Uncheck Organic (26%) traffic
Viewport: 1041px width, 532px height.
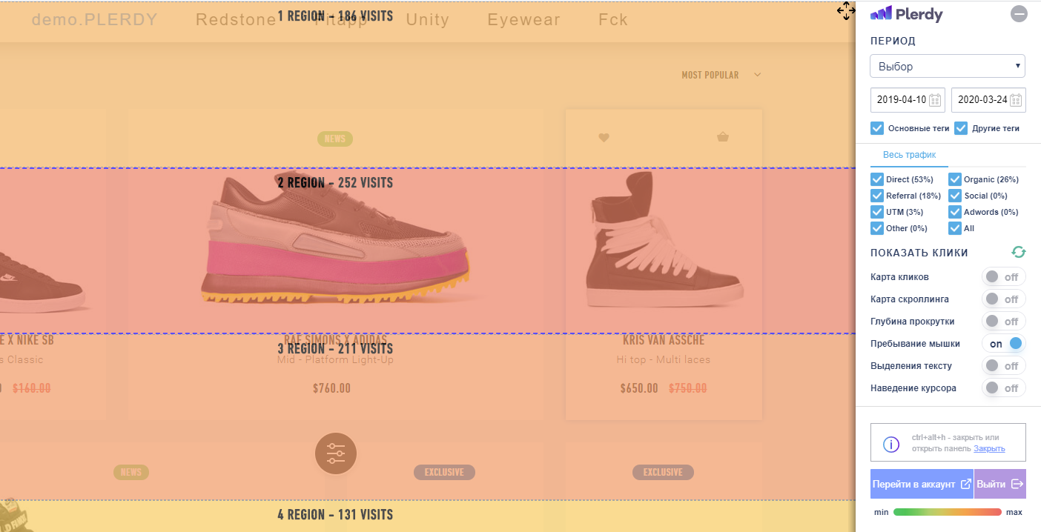click(x=955, y=179)
